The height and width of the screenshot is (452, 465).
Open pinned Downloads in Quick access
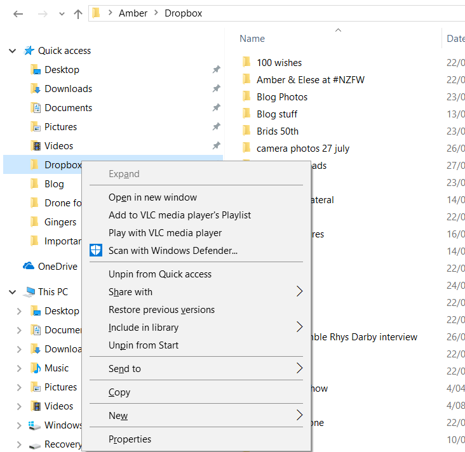[x=68, y=89]
